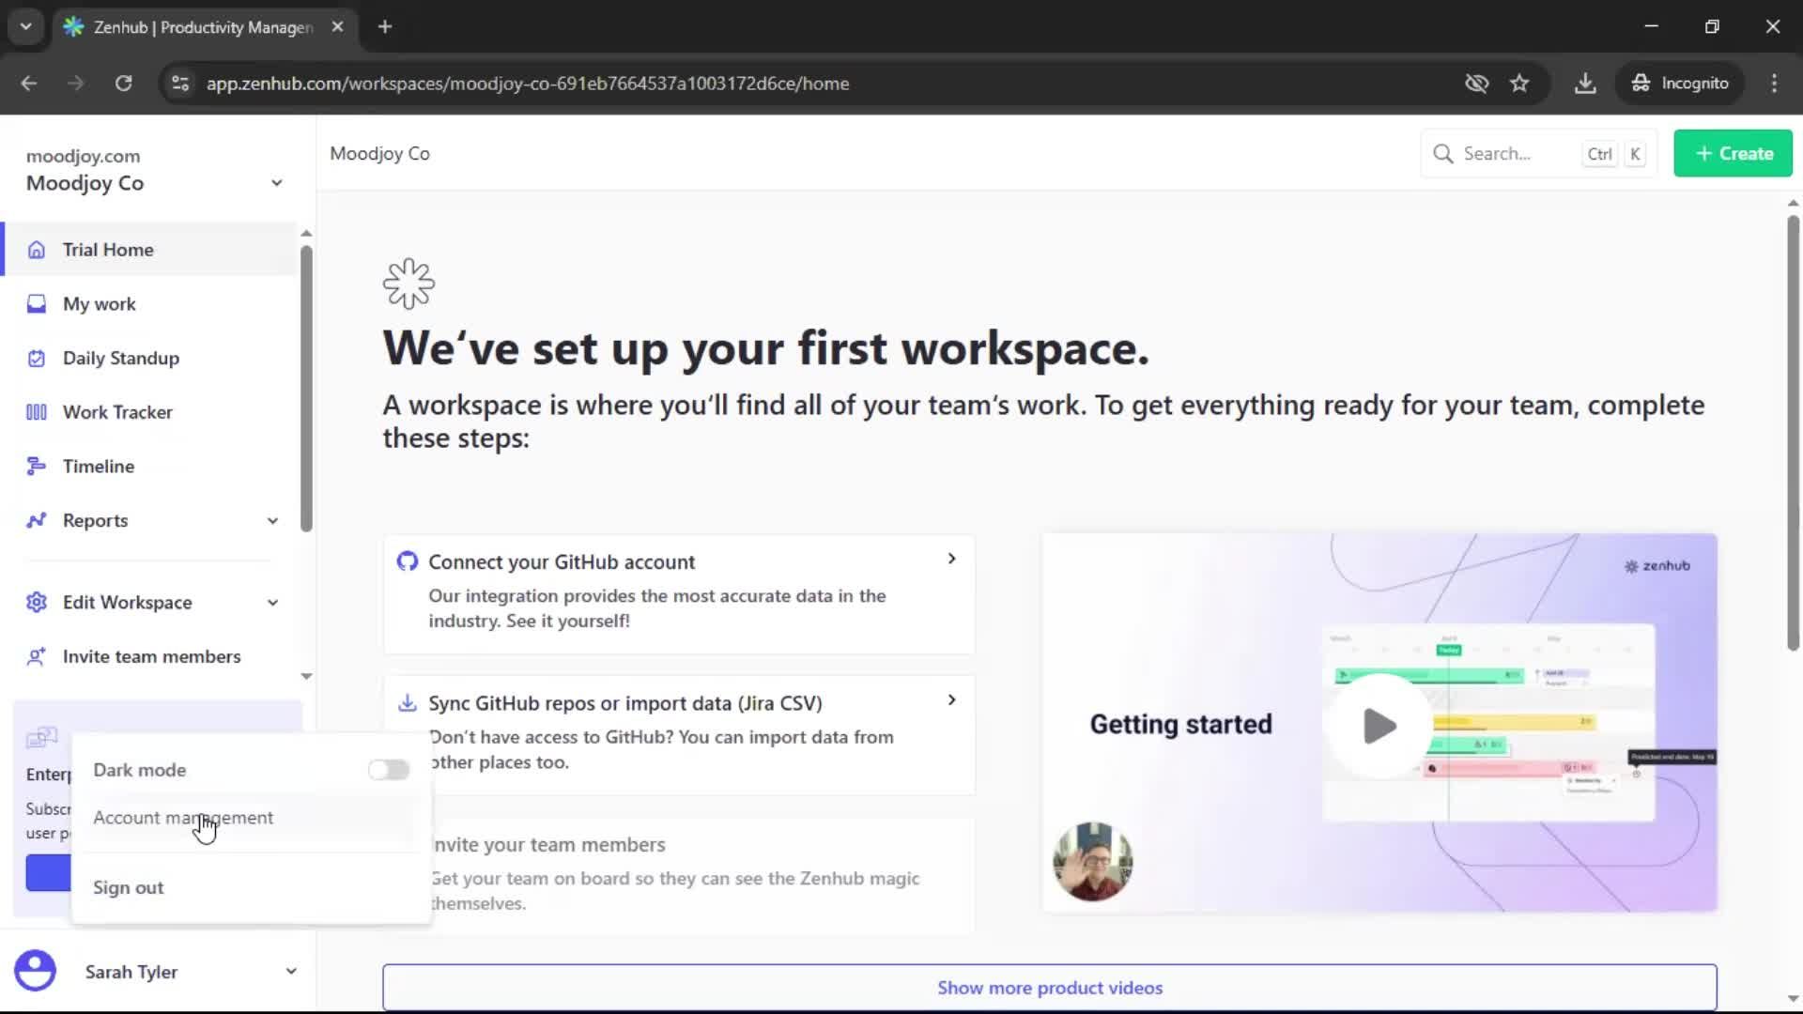Open the Timeline view
Image resolution: width=1803 pixels, height=1014 pixels.
pyautogui.click(x=98, y=466)
